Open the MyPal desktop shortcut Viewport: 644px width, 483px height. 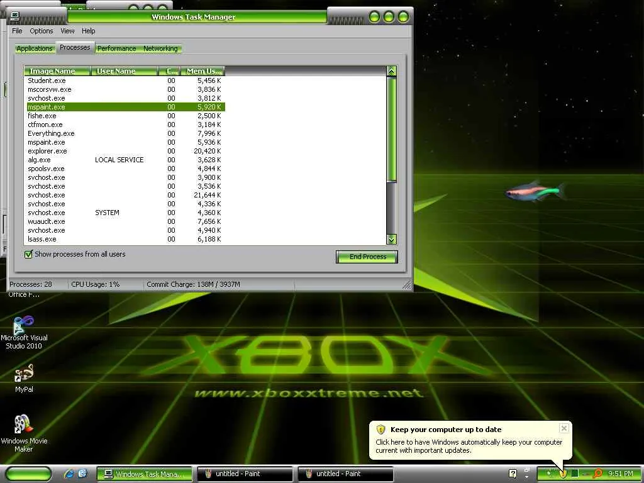click(x=24, y=378)
